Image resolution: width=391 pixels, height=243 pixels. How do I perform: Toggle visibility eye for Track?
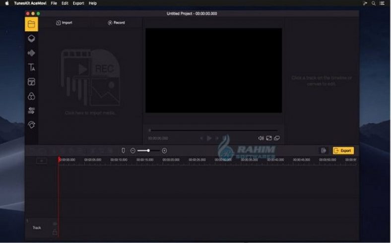coord(55,224)
